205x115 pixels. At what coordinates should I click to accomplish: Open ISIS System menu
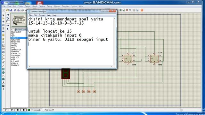74,6
